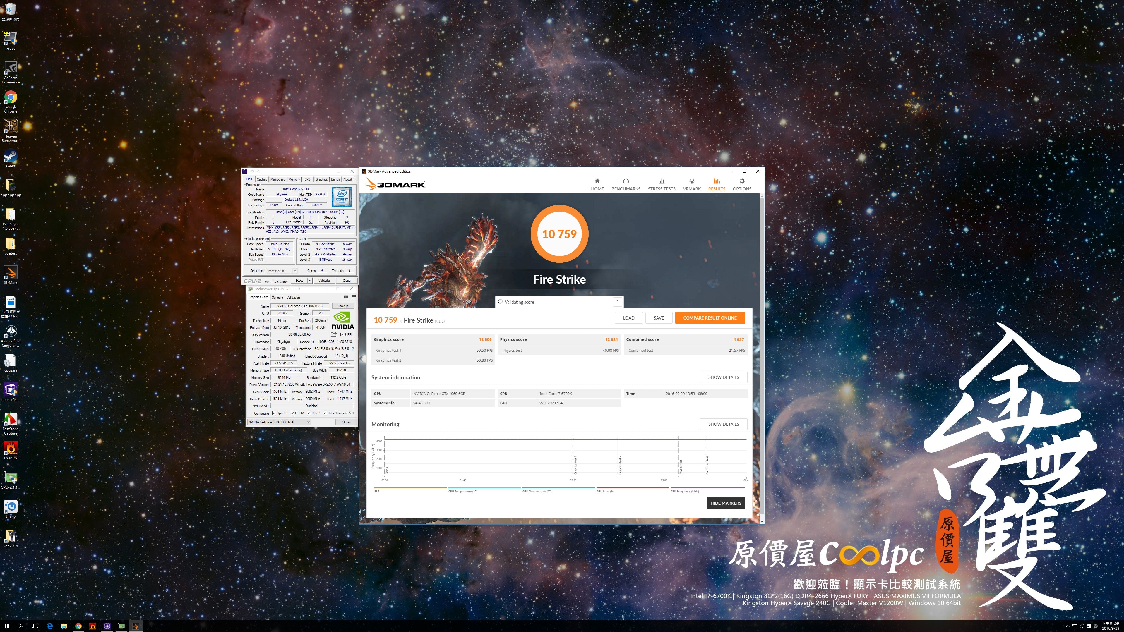The image size is (1124, 632).
Task: Open Steam desktop shortcut
Action: pos(11,158)
